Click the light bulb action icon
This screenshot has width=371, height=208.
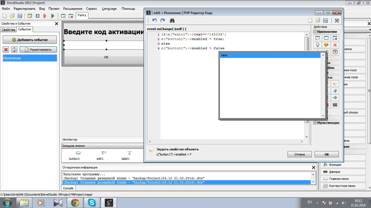[x=318, y=45]
